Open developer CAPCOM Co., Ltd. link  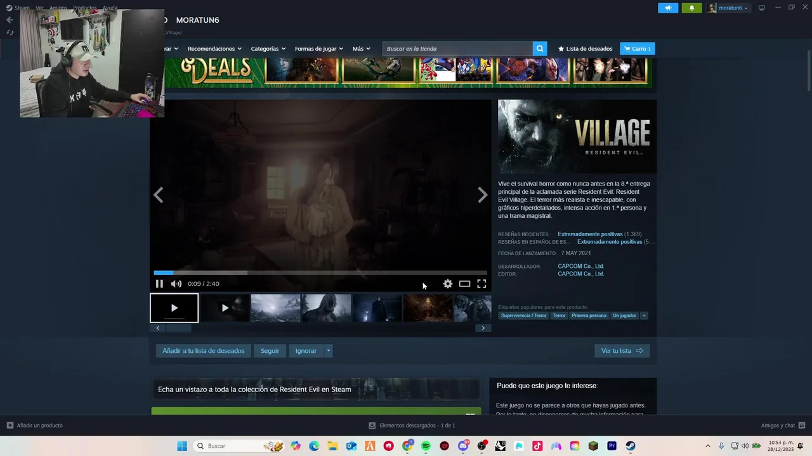(x=580, y=266)
